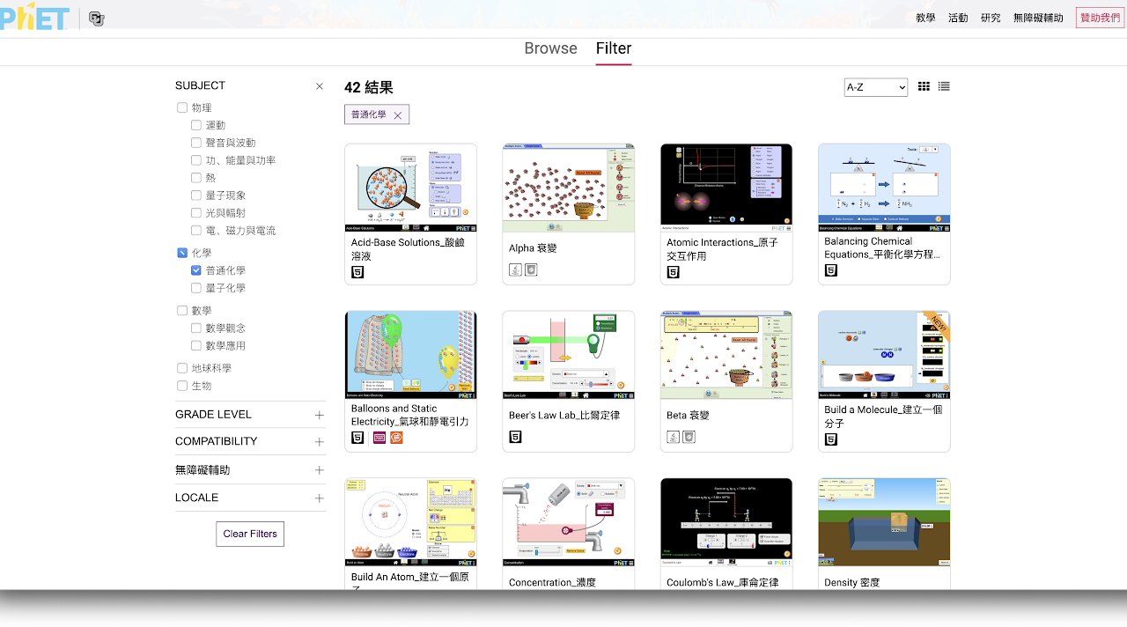Check the 物理 subject checkbox
The image size is (1127, 627).
(x=182, y=107)
